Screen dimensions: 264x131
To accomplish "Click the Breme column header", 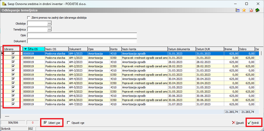I will (x=231, y=49).
